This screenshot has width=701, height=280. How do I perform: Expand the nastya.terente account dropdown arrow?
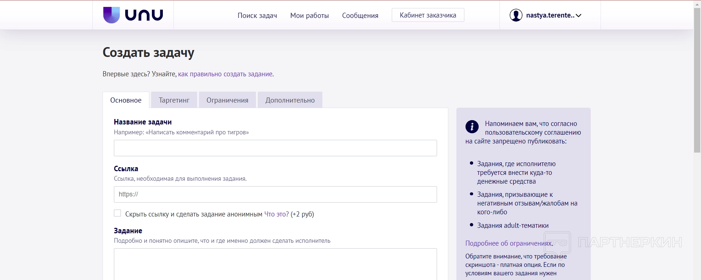point(579,15)
